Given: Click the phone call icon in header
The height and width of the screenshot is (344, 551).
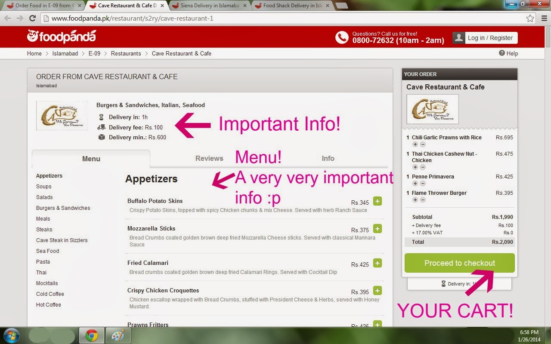Looking at the screenshot, I should 342,37.
